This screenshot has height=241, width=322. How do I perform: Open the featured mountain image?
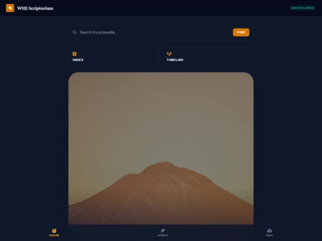pyautogui.click(x=161, y=148)
